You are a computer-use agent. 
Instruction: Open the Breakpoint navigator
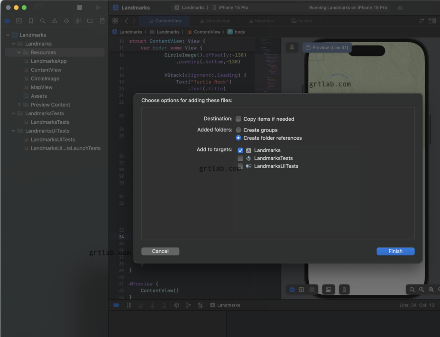coord(91,21)
